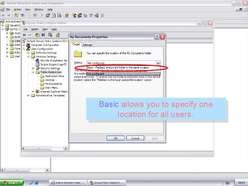Image resolution: width=248 pixels, height=186 pixels.
Task: Click Up one level in Active Directory toolbar
Action: (16, 15)
